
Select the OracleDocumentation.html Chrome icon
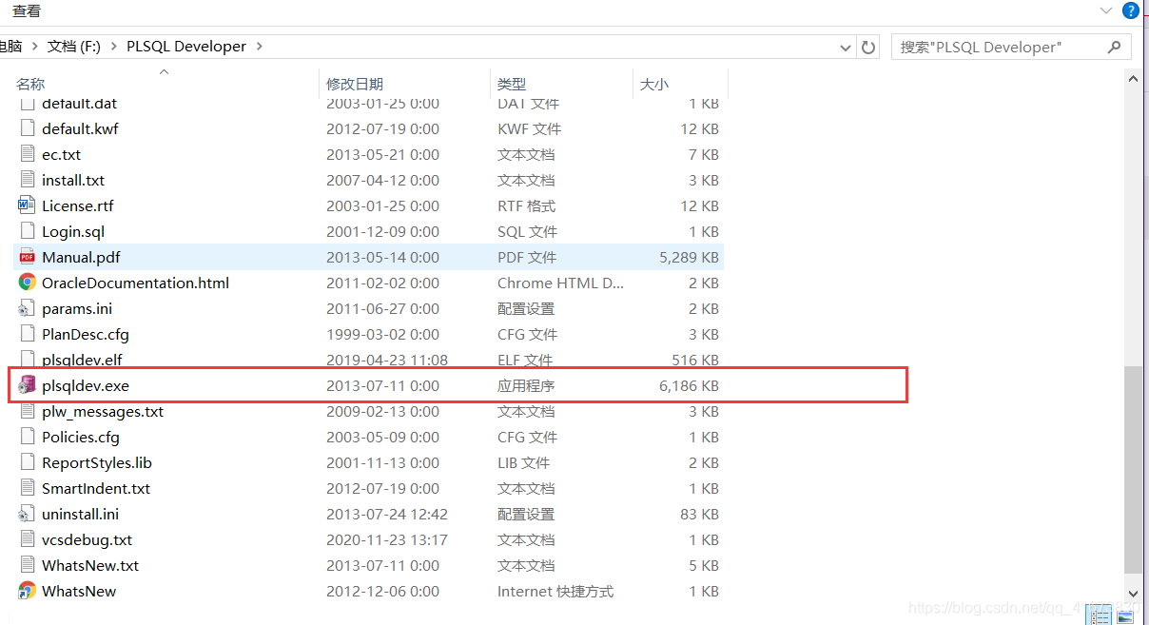point(27,283)
